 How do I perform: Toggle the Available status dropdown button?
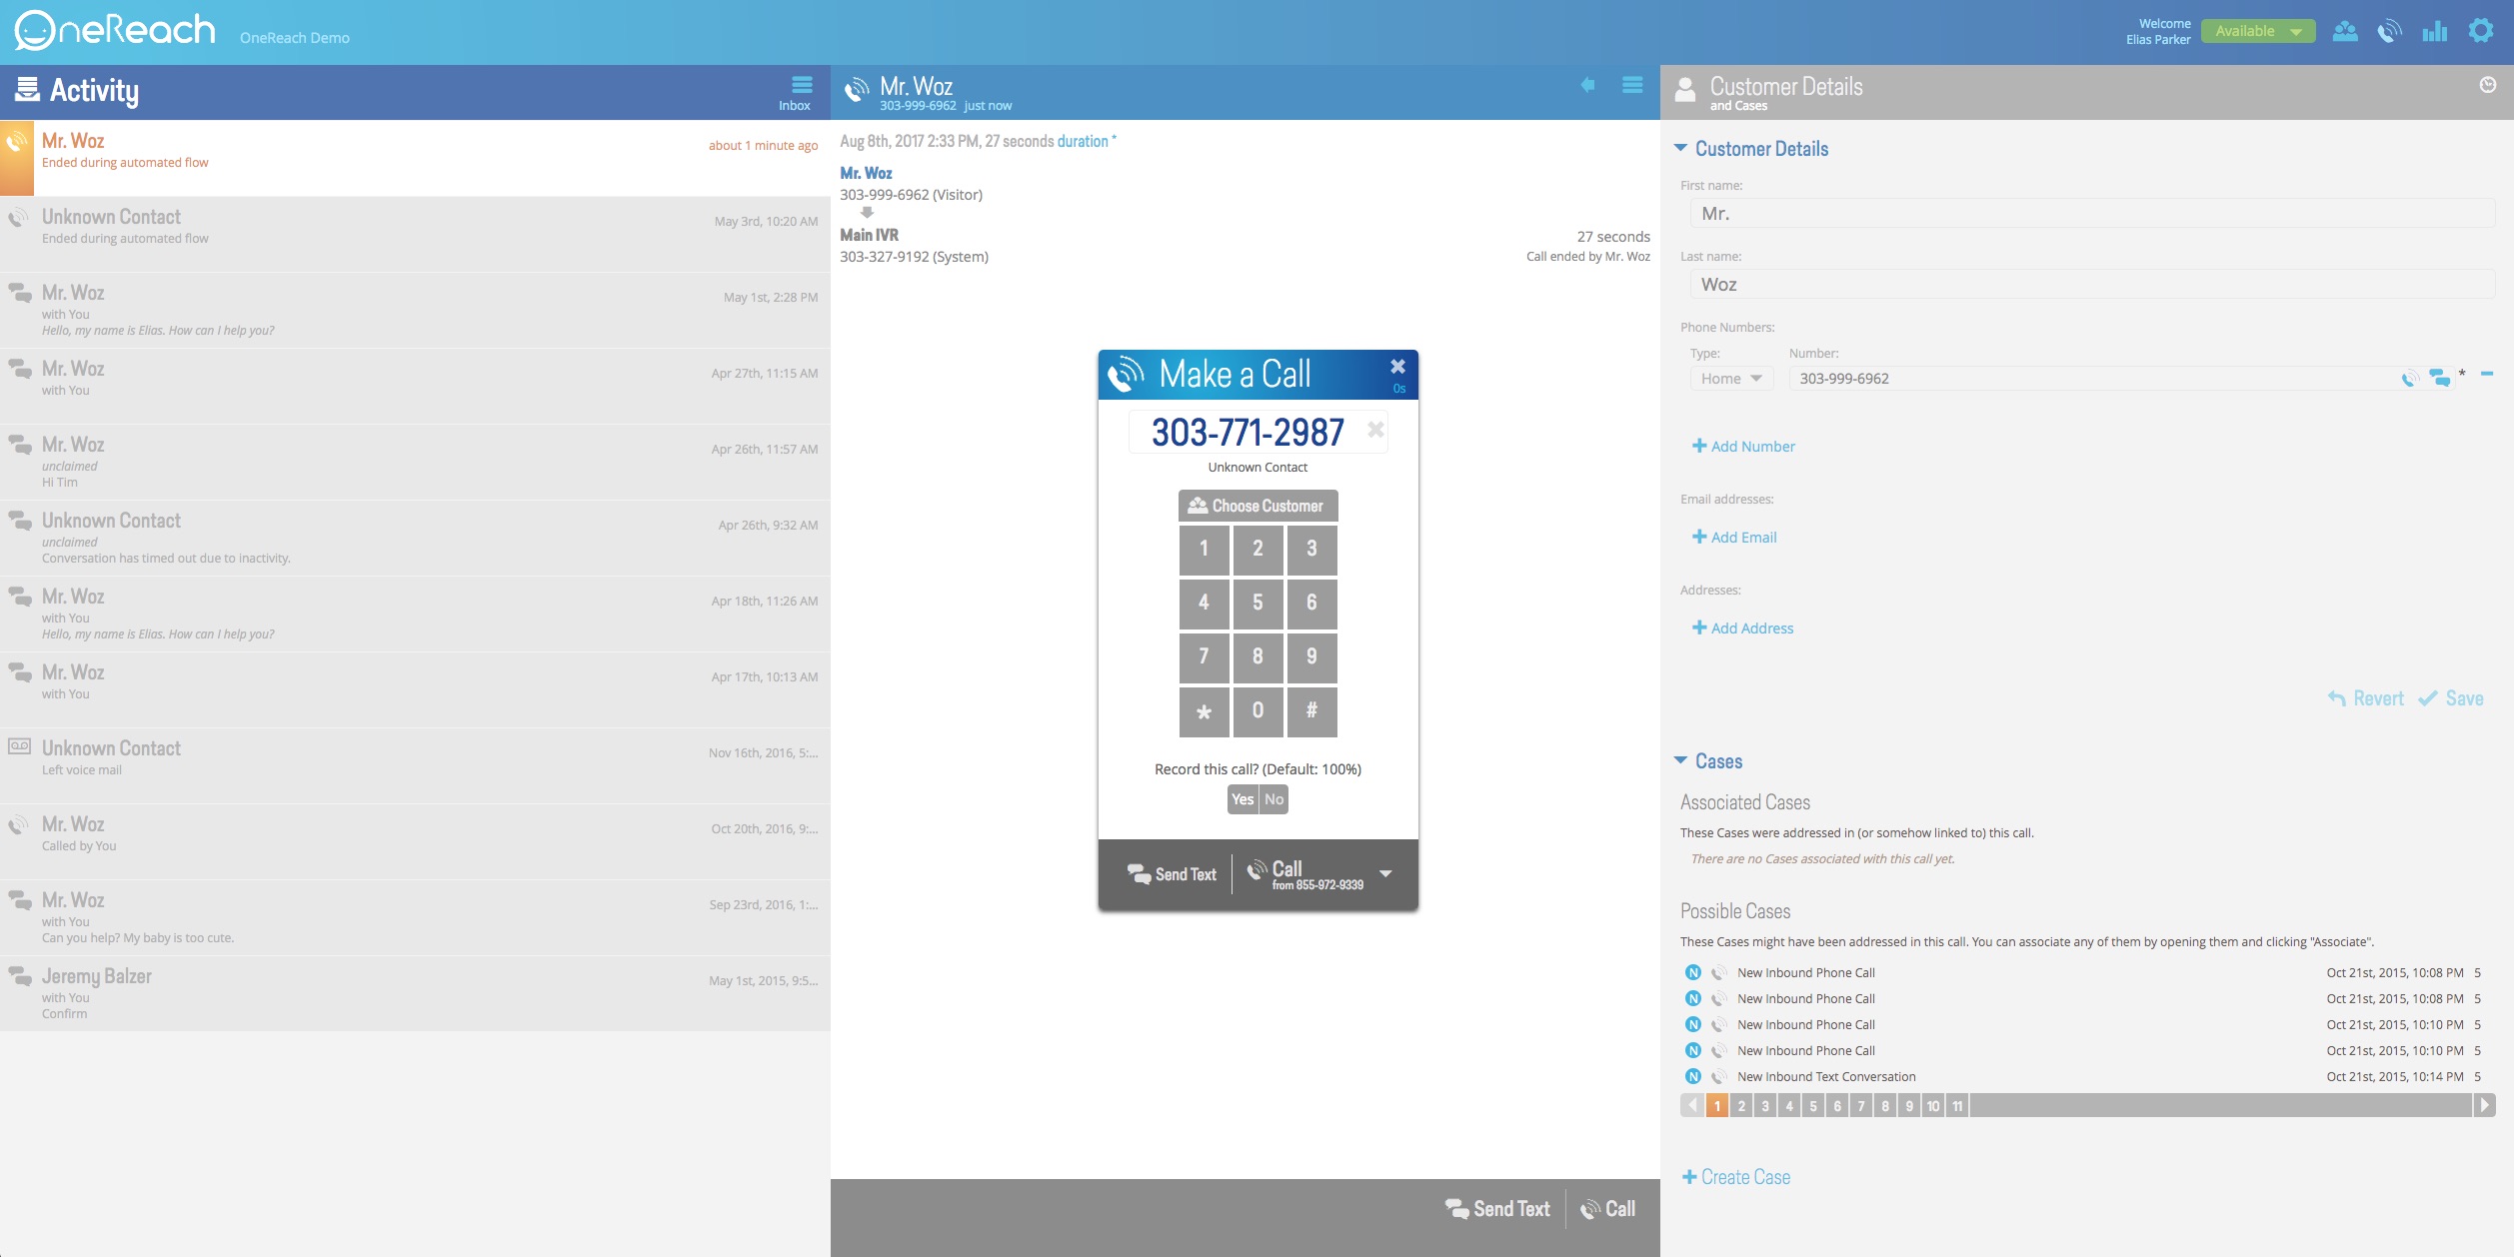2253,30
